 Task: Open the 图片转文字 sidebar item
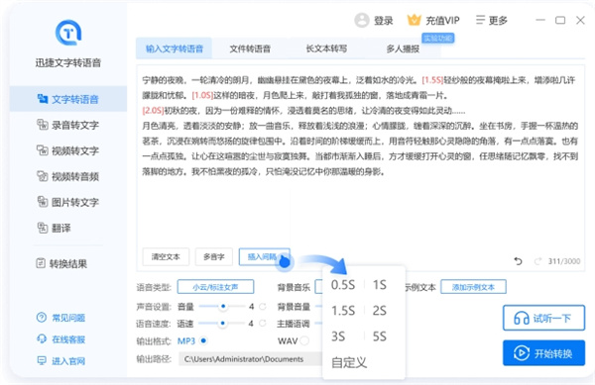(x=68, y=202)
